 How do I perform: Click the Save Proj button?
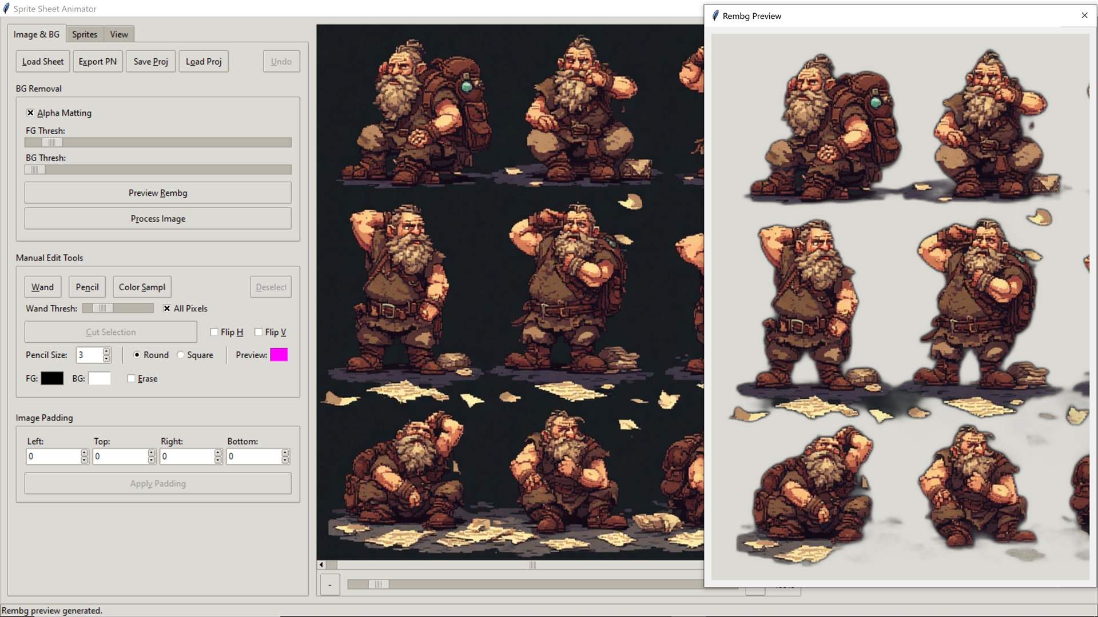click(x=151, y=62)
